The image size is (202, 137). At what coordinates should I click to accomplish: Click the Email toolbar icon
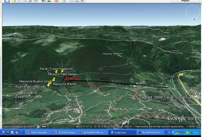click(71, 1)
